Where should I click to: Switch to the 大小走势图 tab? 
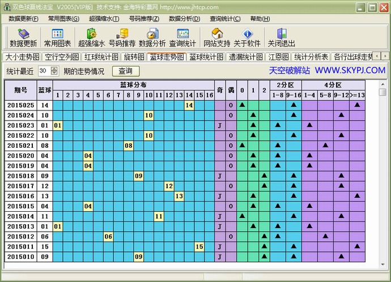click(22, 57)
